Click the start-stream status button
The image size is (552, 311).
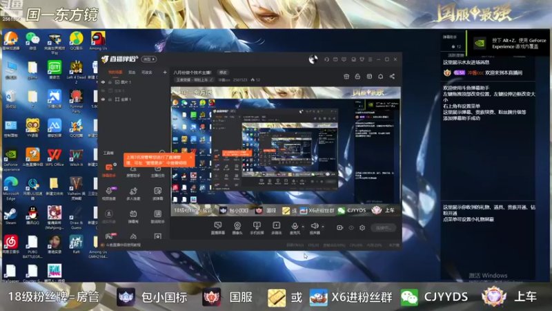pos(384,228)
